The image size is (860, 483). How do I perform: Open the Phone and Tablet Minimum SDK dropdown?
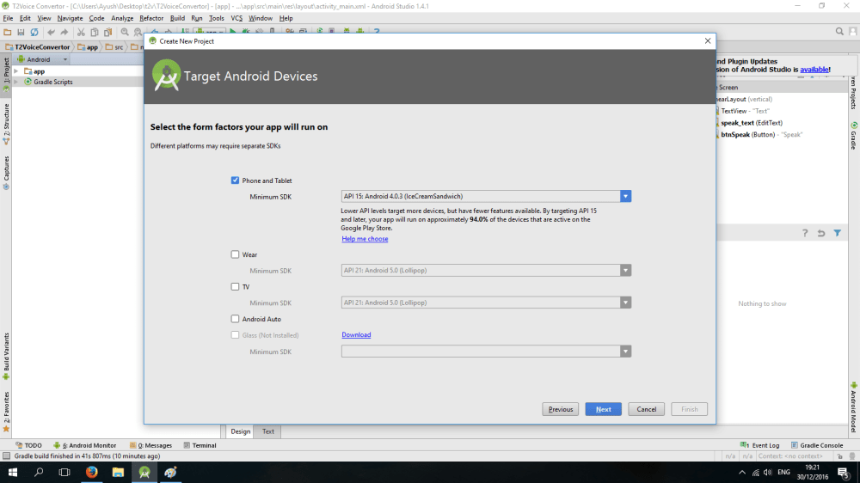(625, 196)
